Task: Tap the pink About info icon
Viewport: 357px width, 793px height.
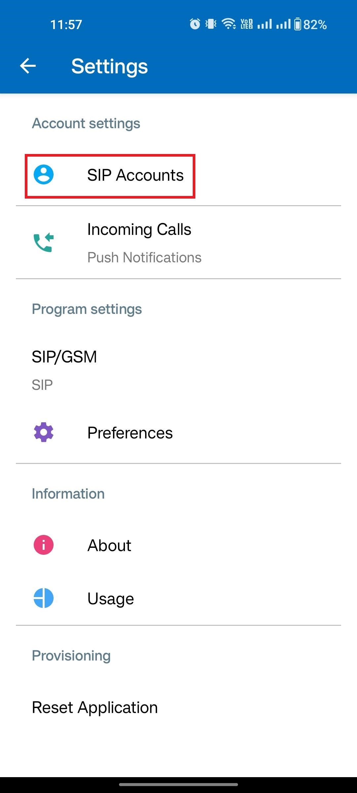Action: (44, 545)
